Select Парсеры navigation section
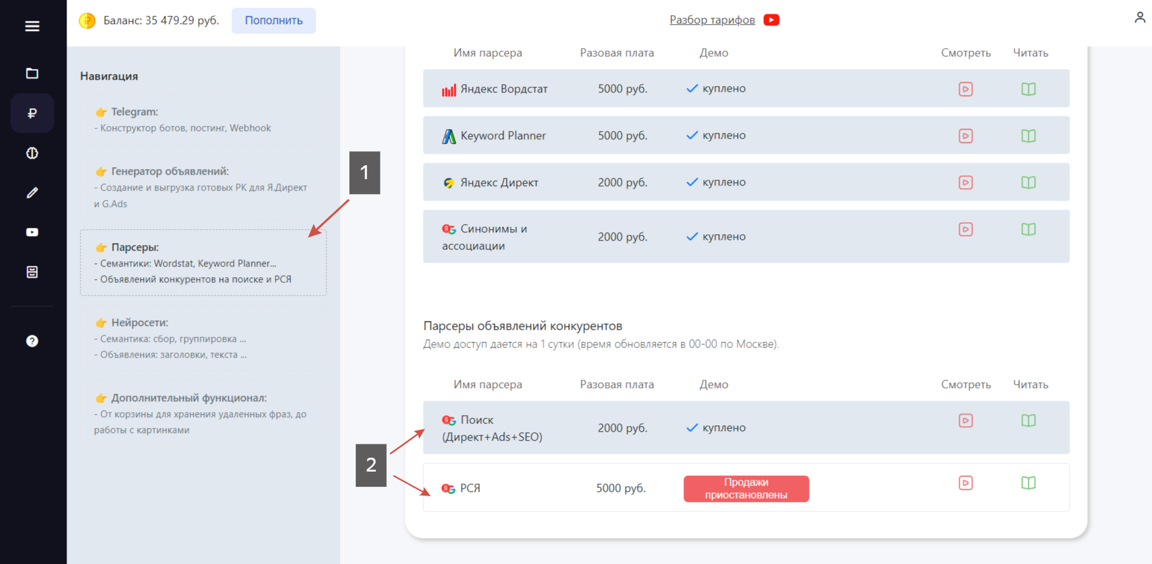Image resolution: width=1152 pixels, height=564 pixels. [203, 263]
